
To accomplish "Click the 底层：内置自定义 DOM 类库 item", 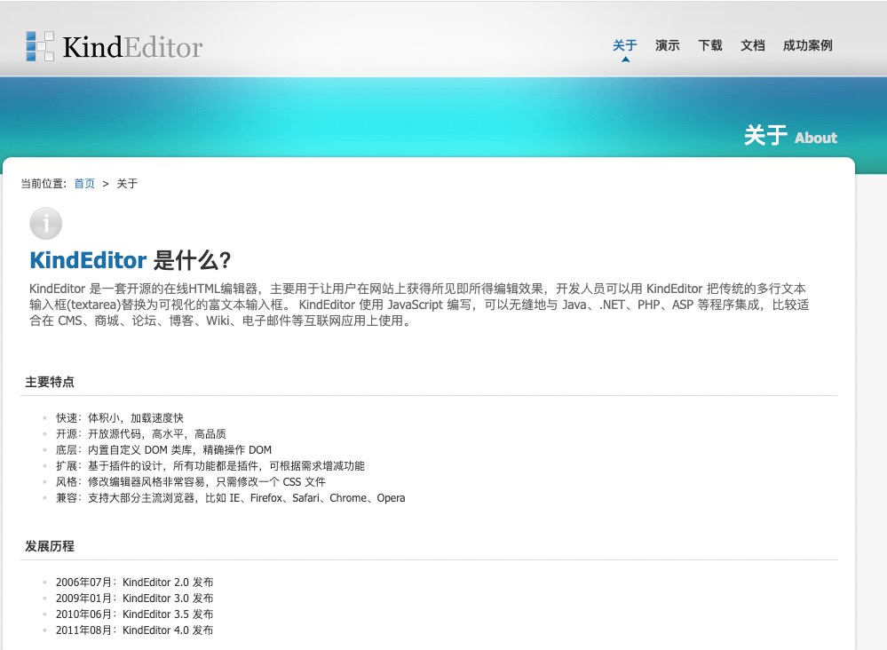I will pyautogui.click(x=163, y=449).
